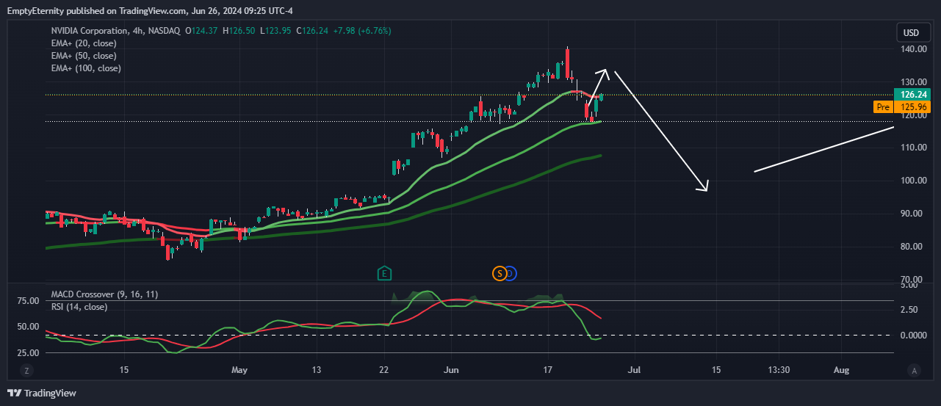Click the Jun date axis label
This screenshot has width=941, height=406.
452,371
